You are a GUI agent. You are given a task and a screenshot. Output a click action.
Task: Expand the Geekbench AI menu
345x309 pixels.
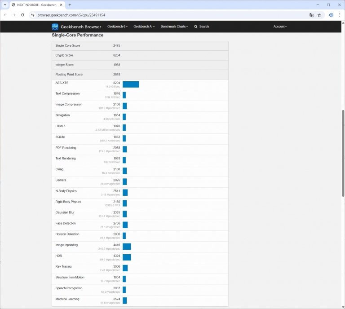pyautogui.click(x=144, y=26)
